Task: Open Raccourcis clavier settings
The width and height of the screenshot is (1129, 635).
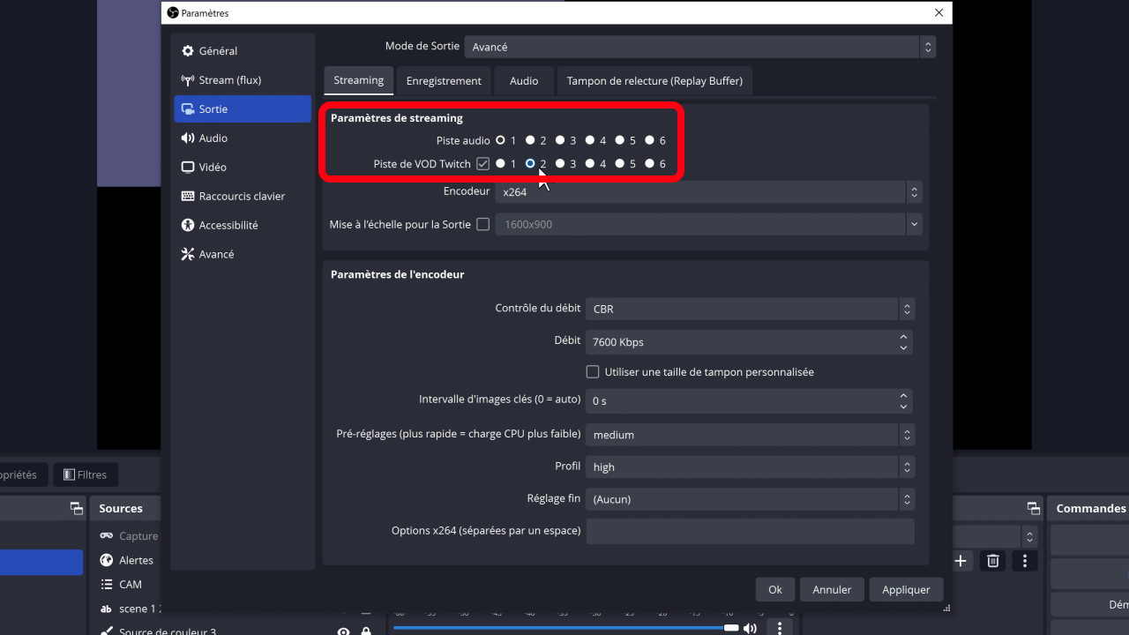Action: [x=241, y=197]
